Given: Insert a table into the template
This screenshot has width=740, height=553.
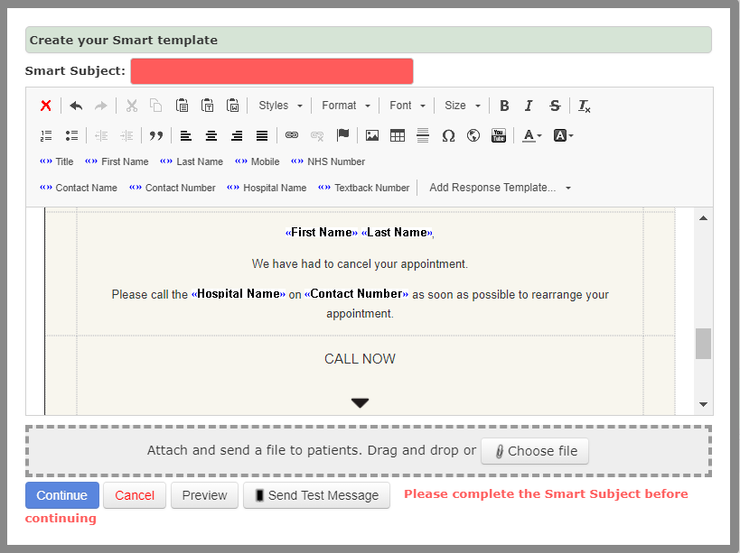Looking at the screenshot, I should [398, 135].
